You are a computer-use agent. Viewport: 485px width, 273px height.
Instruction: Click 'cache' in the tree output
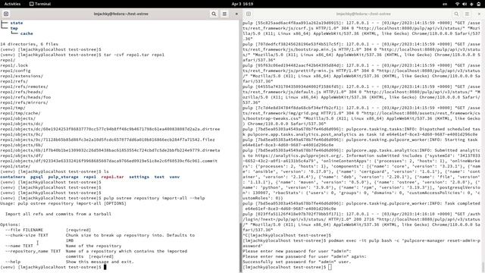[x=27, y=33]
